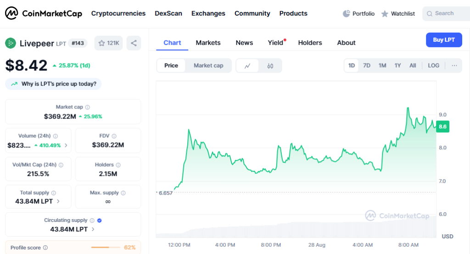The width and height of the screenshot is (470, 254).
Task: Click the 8.6 current price marker
Action: [x=443, y=127]
